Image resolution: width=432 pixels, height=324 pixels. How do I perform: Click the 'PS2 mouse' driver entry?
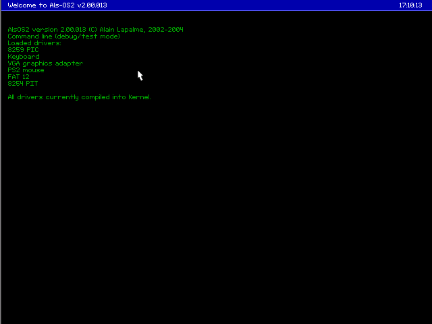tap(26, 70)
